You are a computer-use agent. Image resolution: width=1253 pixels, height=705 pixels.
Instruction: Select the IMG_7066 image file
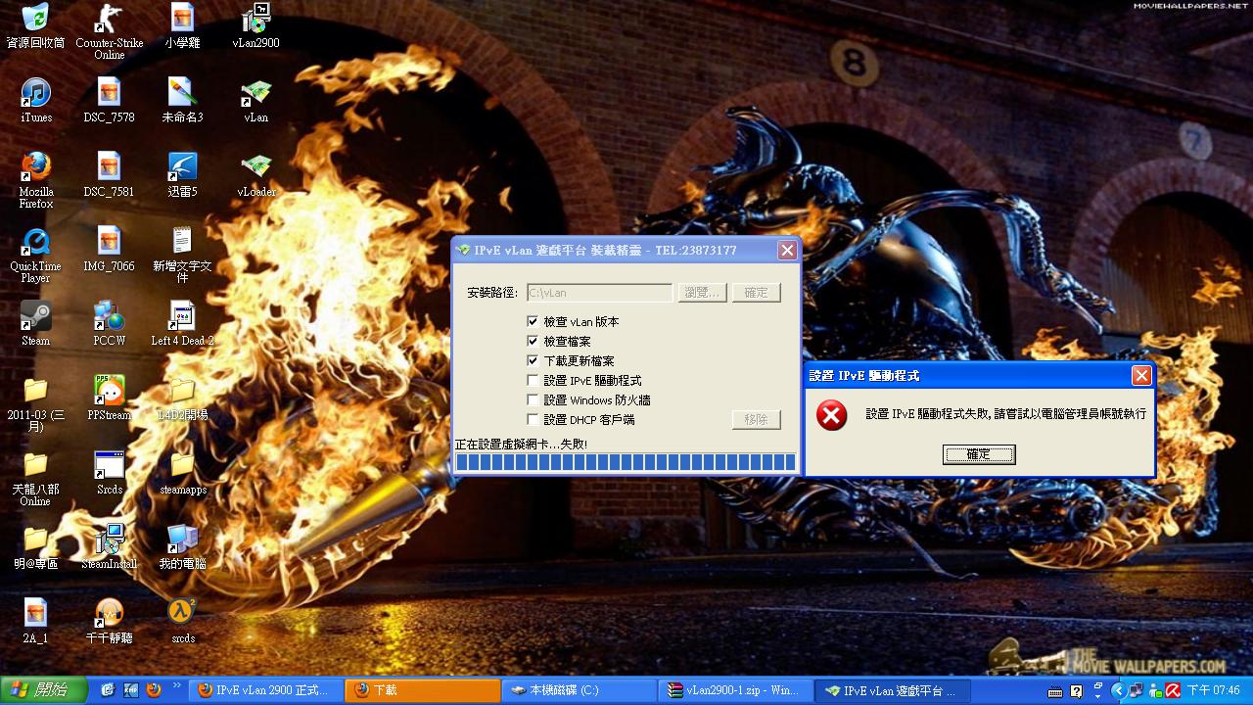pyautogui.click(x=109, y=249)
